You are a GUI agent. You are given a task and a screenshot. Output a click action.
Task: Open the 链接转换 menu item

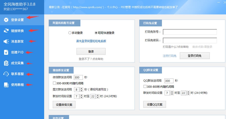tap(22, 30)
